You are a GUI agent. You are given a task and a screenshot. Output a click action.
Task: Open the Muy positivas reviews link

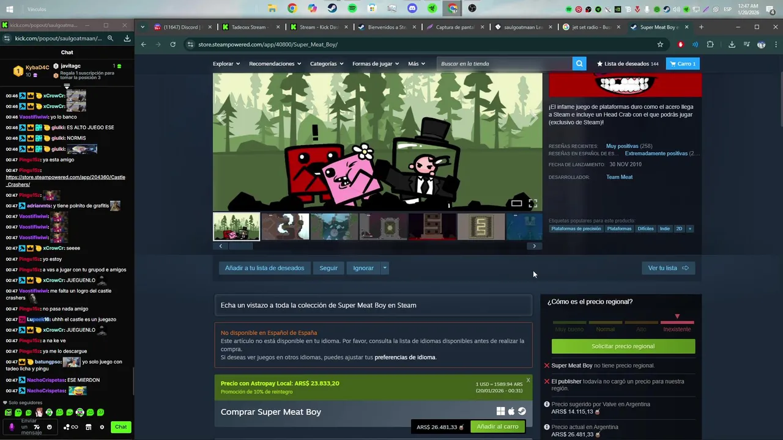click(622, 146)
